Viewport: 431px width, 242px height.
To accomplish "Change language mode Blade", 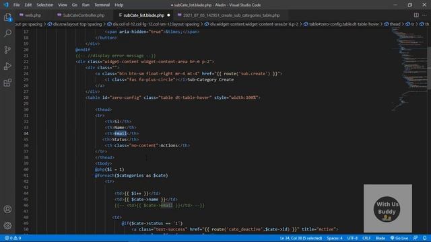I will pyautogui.click(x=380, y=238).
